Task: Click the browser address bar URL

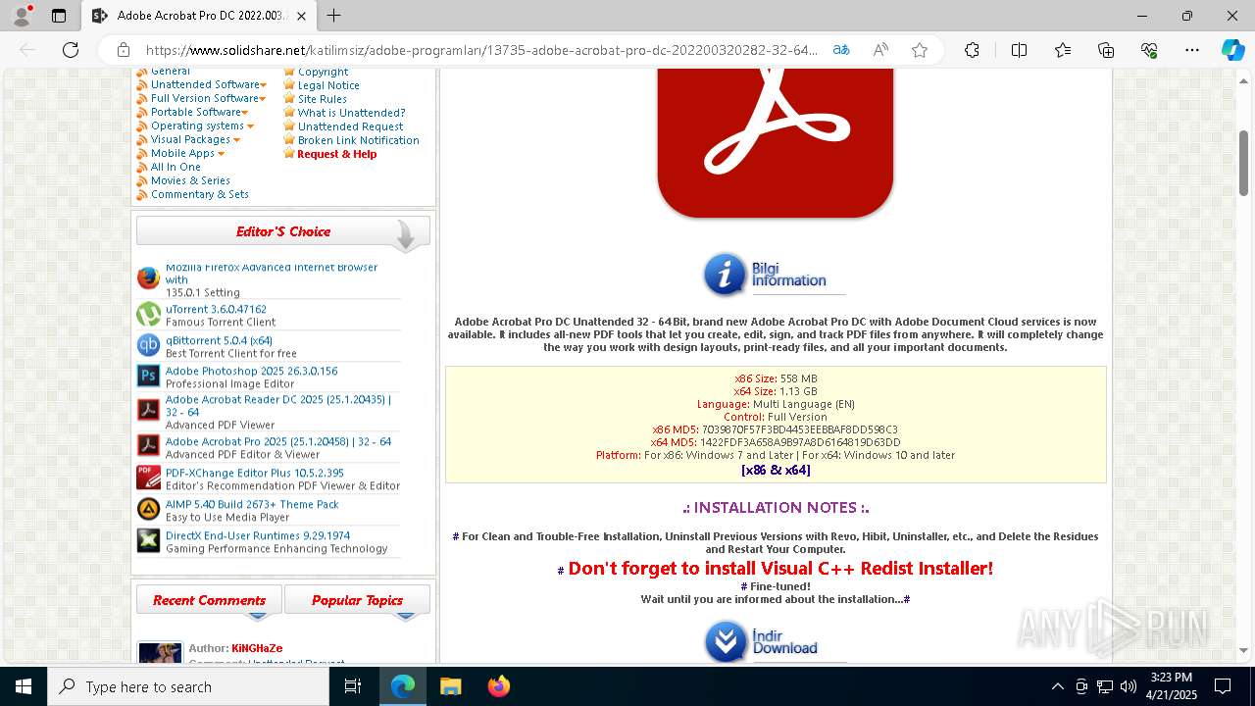Action: pos(480,50)
